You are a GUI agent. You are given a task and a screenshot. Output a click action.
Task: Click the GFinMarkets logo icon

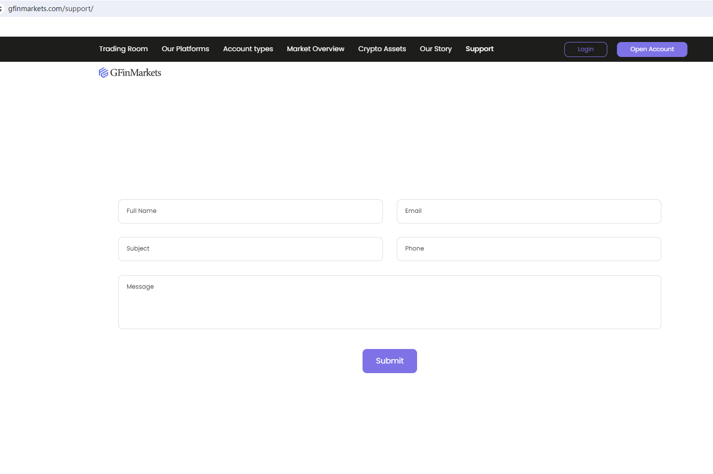(103, 73)
